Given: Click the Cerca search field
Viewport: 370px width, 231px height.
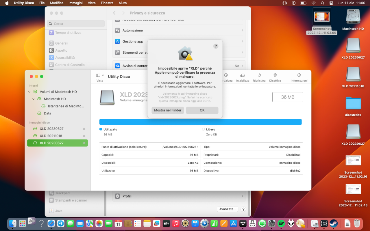Looking at the screenshot, I should coord(76,24).
